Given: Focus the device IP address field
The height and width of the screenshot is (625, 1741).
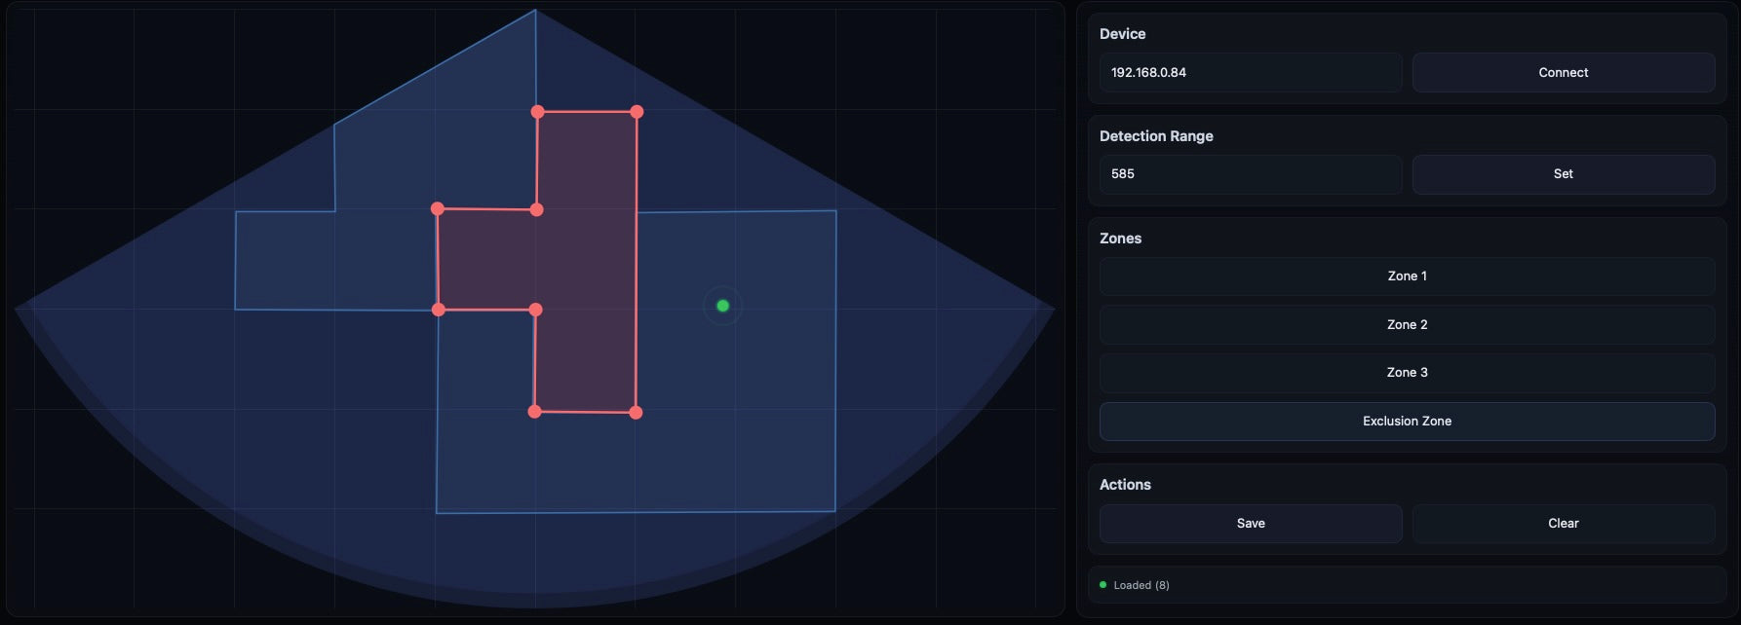Looking at the screenshot, I should (x=1251, y=73).
